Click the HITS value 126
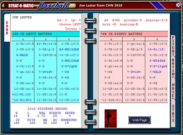The image size is (183, 135). pos(32,123)
